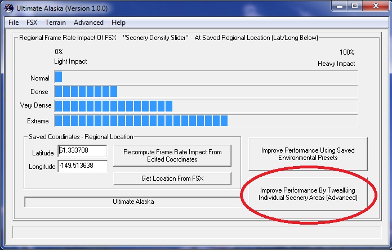The height and width of the screenshot is (250, 392).
Task: Click the 'Saved Coordinates - Regional Location' heading
Action: [81, 137]
